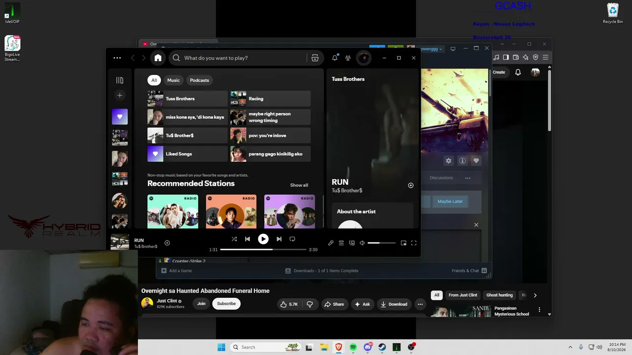This screenshot has height=355, width=632.
Task: Open Brave browser main menu
Action: [546, 57]
